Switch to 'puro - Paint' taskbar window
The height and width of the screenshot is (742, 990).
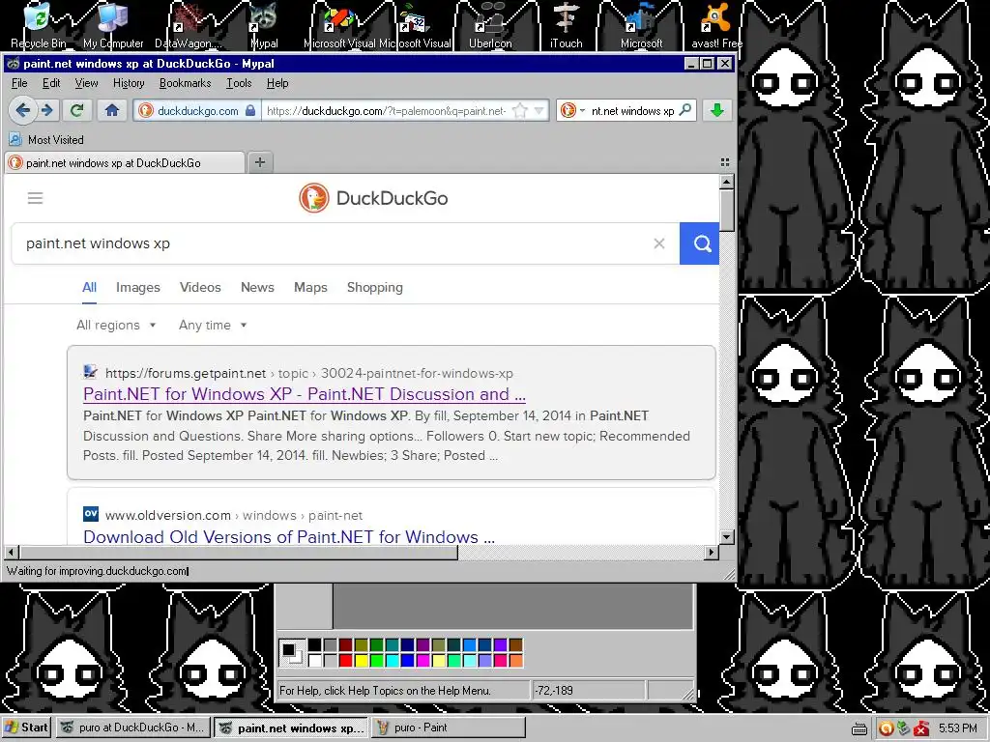[x=449, y=728]
